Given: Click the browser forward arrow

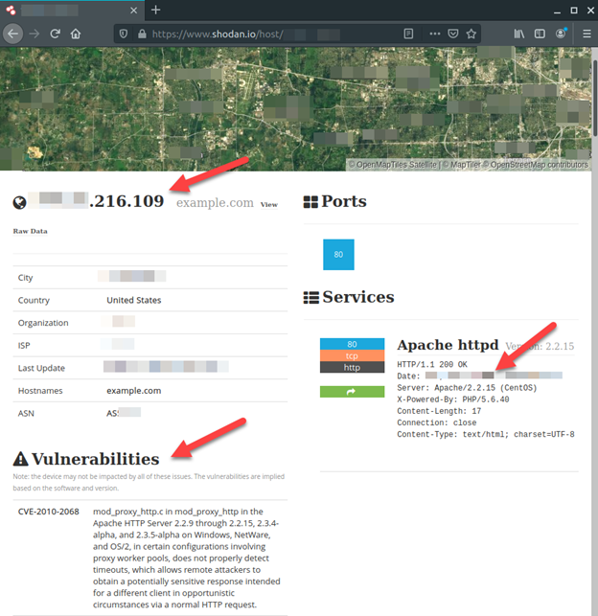Looking at the screenshot, I should (x=34, y=34).
